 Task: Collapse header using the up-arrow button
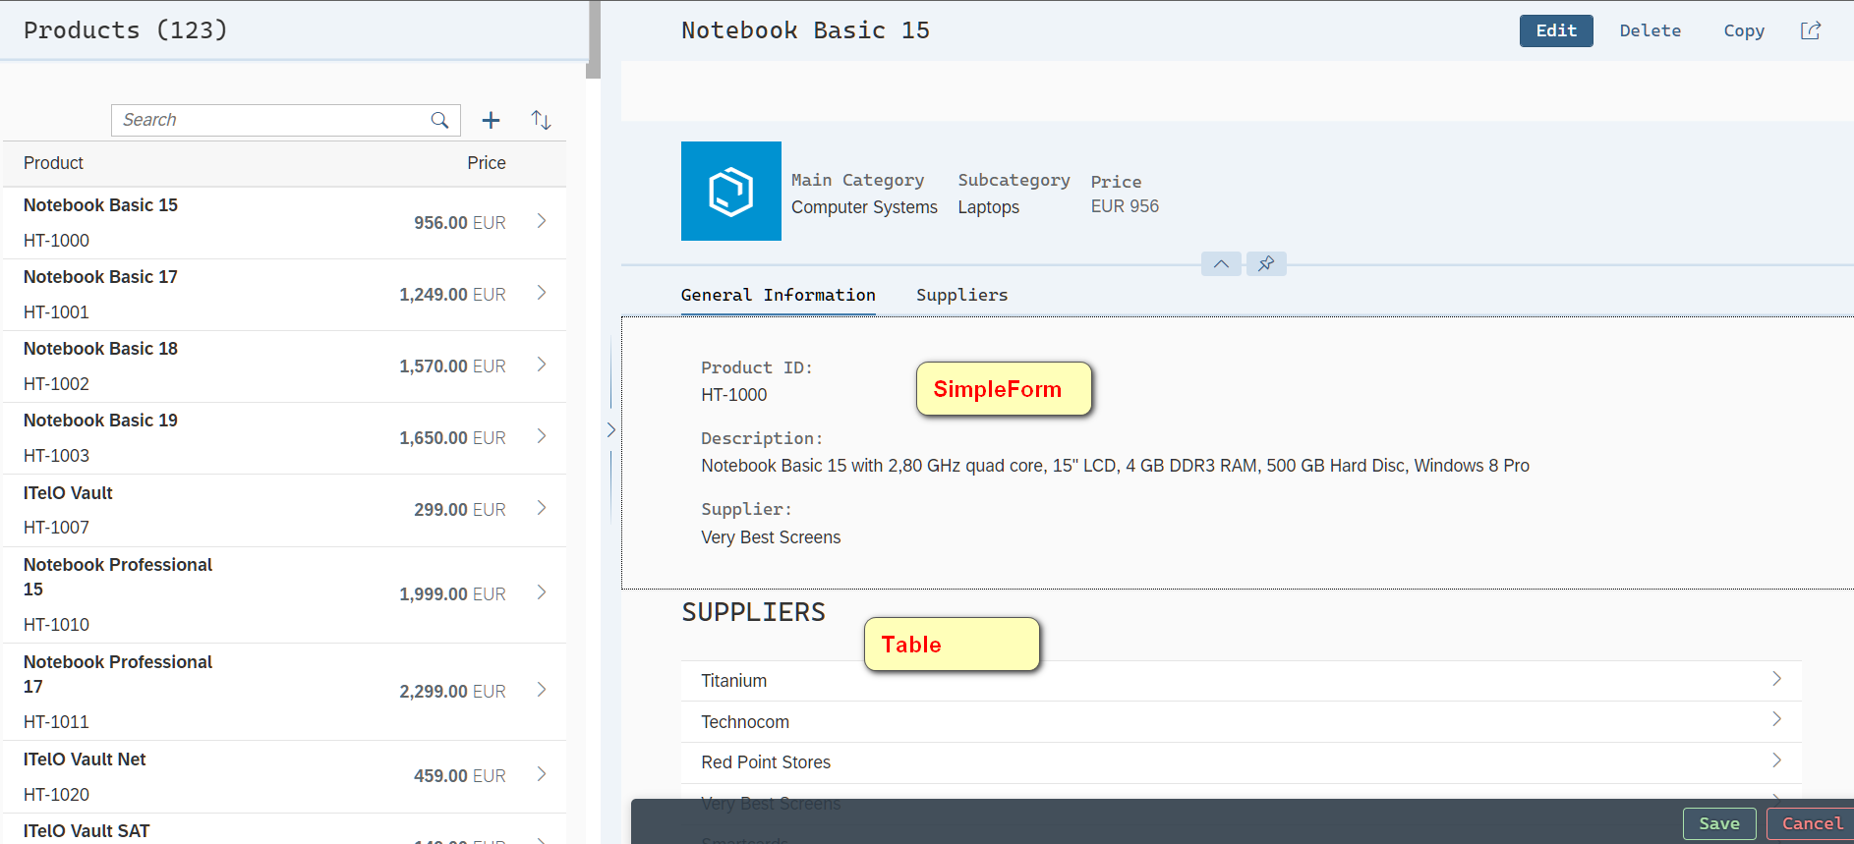1221,263
